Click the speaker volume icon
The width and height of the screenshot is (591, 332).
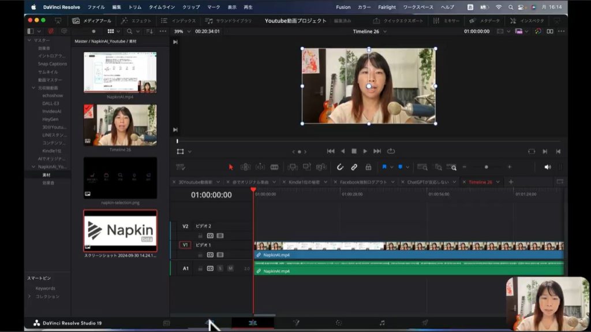tap(547, 167)
